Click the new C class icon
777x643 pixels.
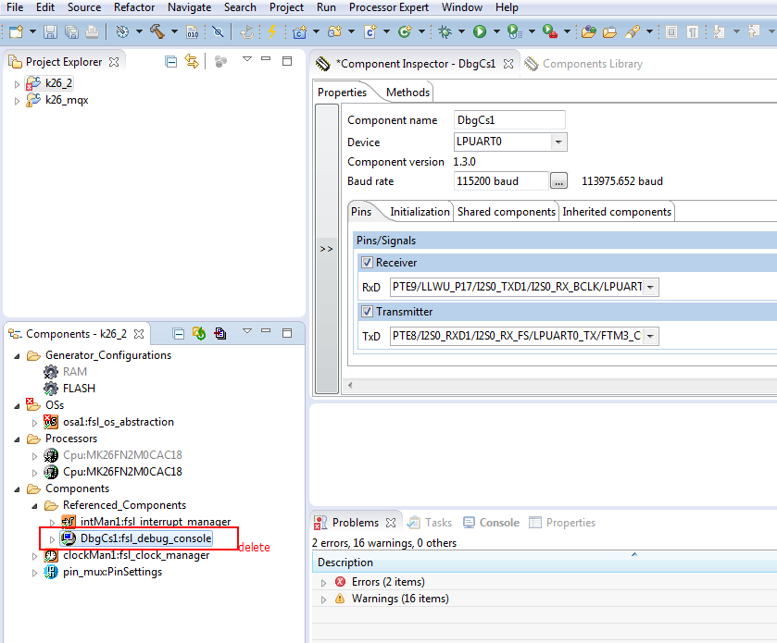(370, 32)
